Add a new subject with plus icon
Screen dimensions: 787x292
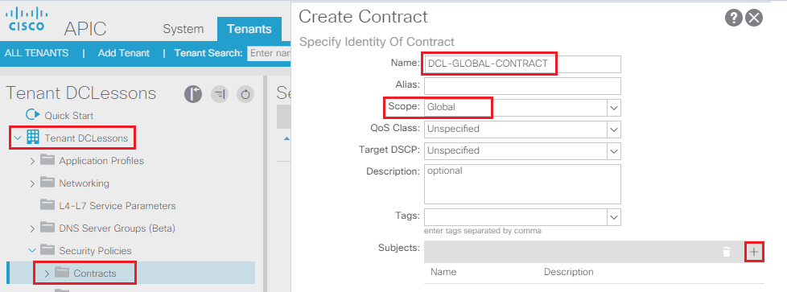point(753,252)
